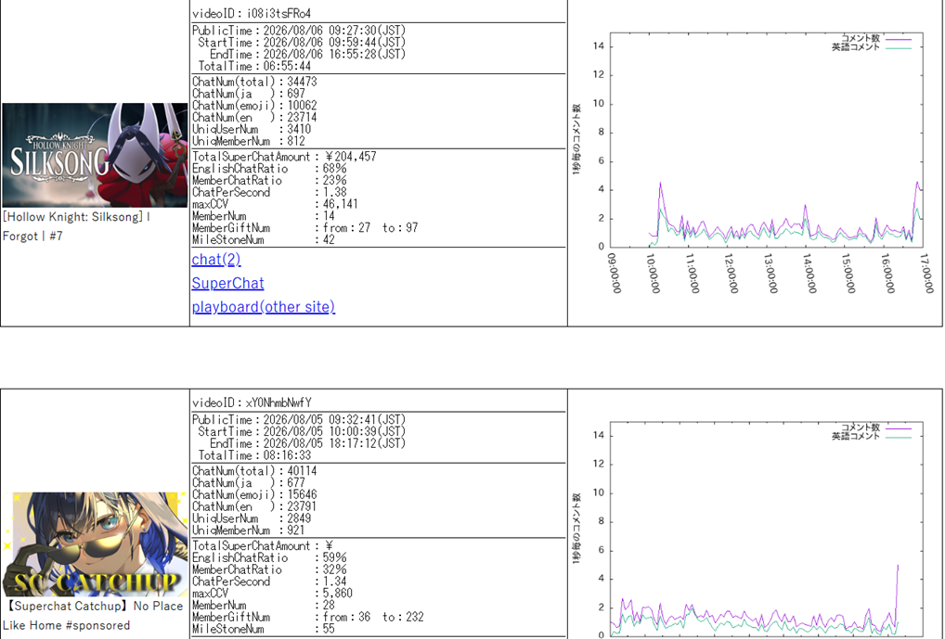Click EndTime 2026/08/05 18:17:12(JST)
This screenshot has height=639, width=945.
click(x=307, y=443)
